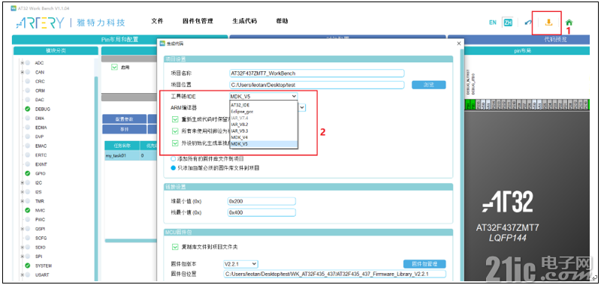This screenshot has height=288, width=601.
Task: Click the 浏览 browse button
Action: (428, 85)
